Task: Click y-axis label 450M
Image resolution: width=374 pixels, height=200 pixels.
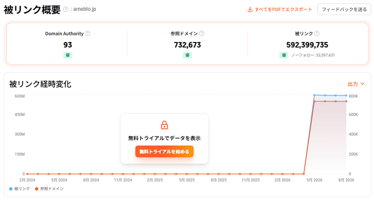Action: (19, 114)
